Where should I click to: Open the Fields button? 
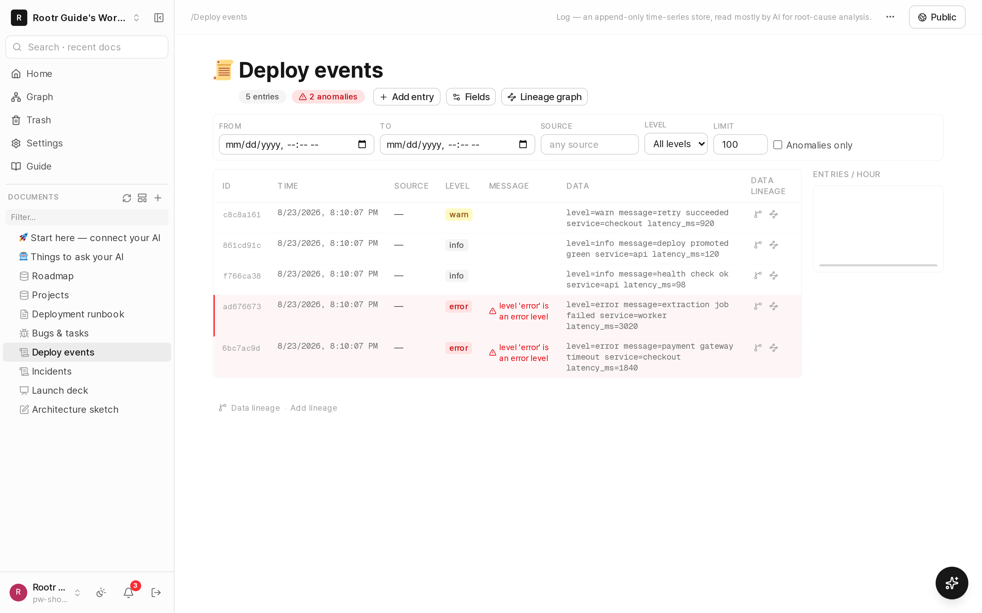471,97
